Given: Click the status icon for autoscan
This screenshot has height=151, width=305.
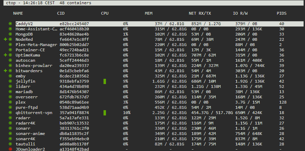Looking at the screenshot, I should pos(10,60).
